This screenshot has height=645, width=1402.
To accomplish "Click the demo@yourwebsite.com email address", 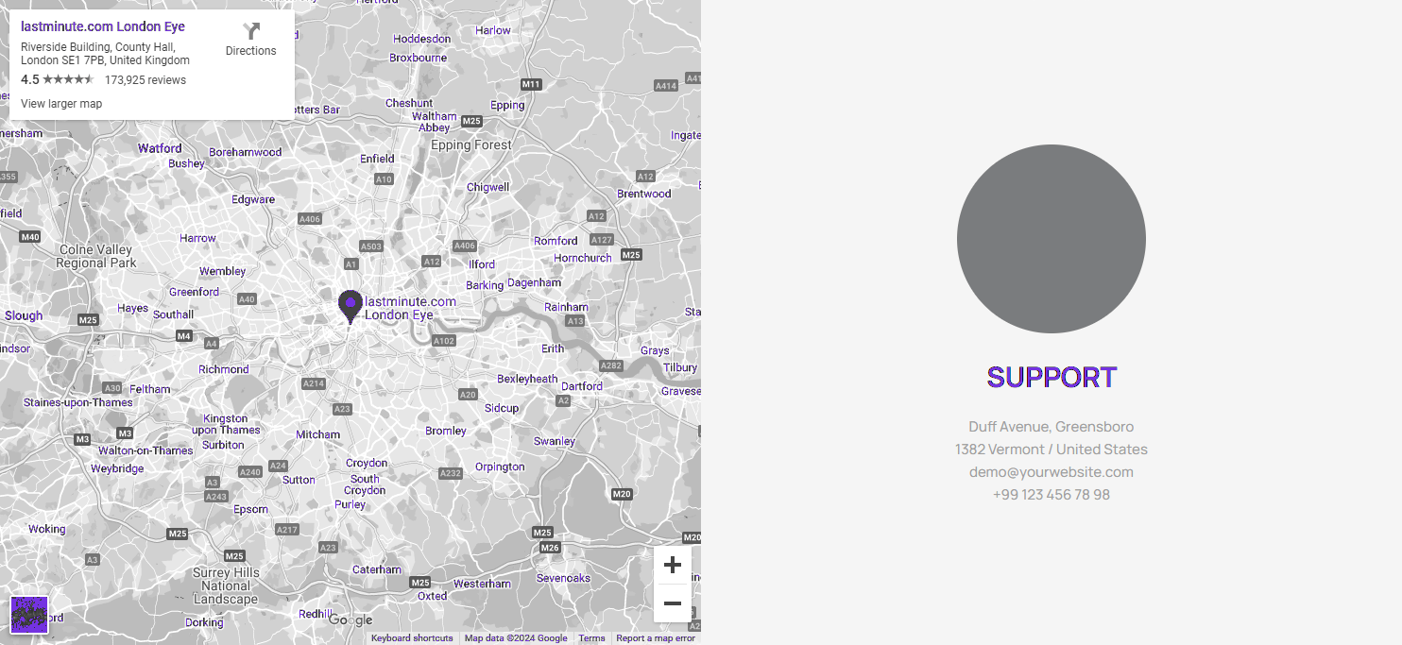I will tap(1051, 472).
